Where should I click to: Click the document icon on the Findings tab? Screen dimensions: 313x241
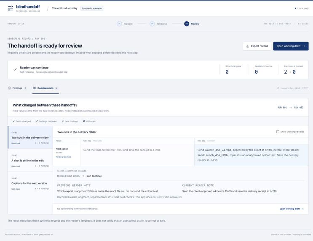(9, 88)
